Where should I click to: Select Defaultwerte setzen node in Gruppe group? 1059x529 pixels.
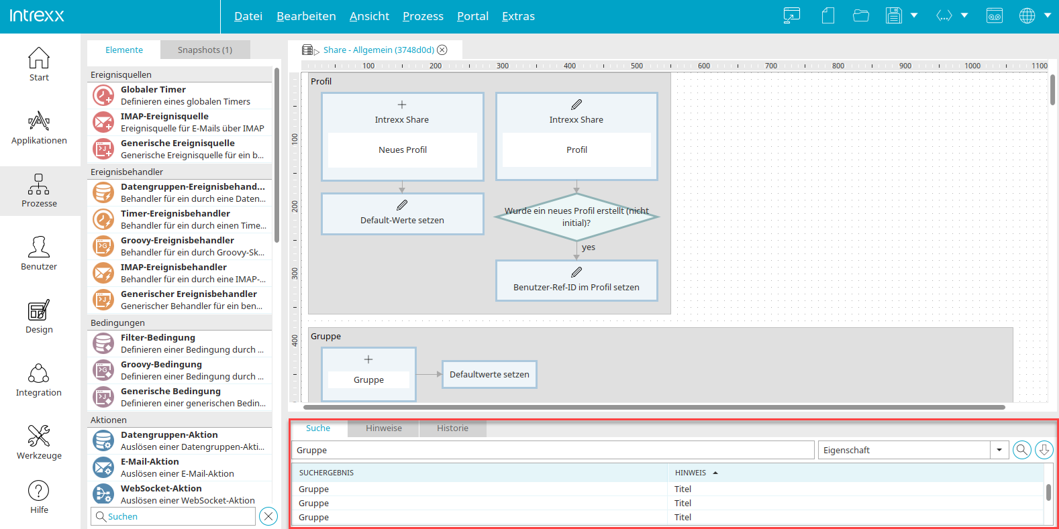point(489,374)
